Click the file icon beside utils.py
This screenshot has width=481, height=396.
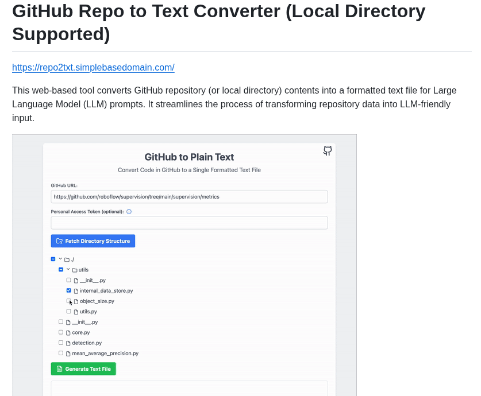point(76,312)
